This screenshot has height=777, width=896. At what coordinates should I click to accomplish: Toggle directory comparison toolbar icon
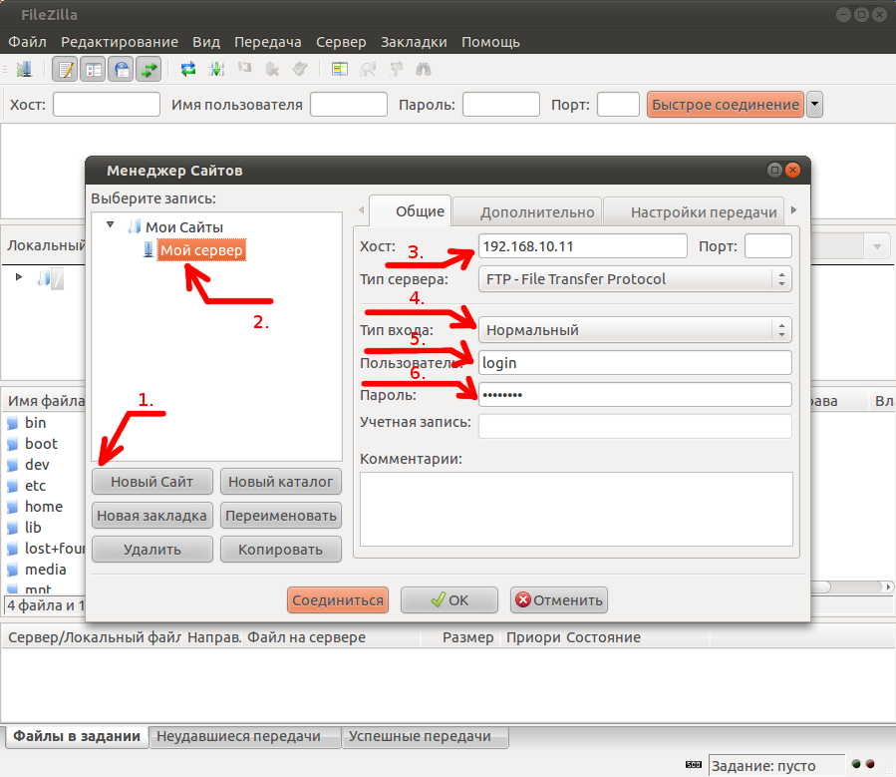tap(368, 70)
